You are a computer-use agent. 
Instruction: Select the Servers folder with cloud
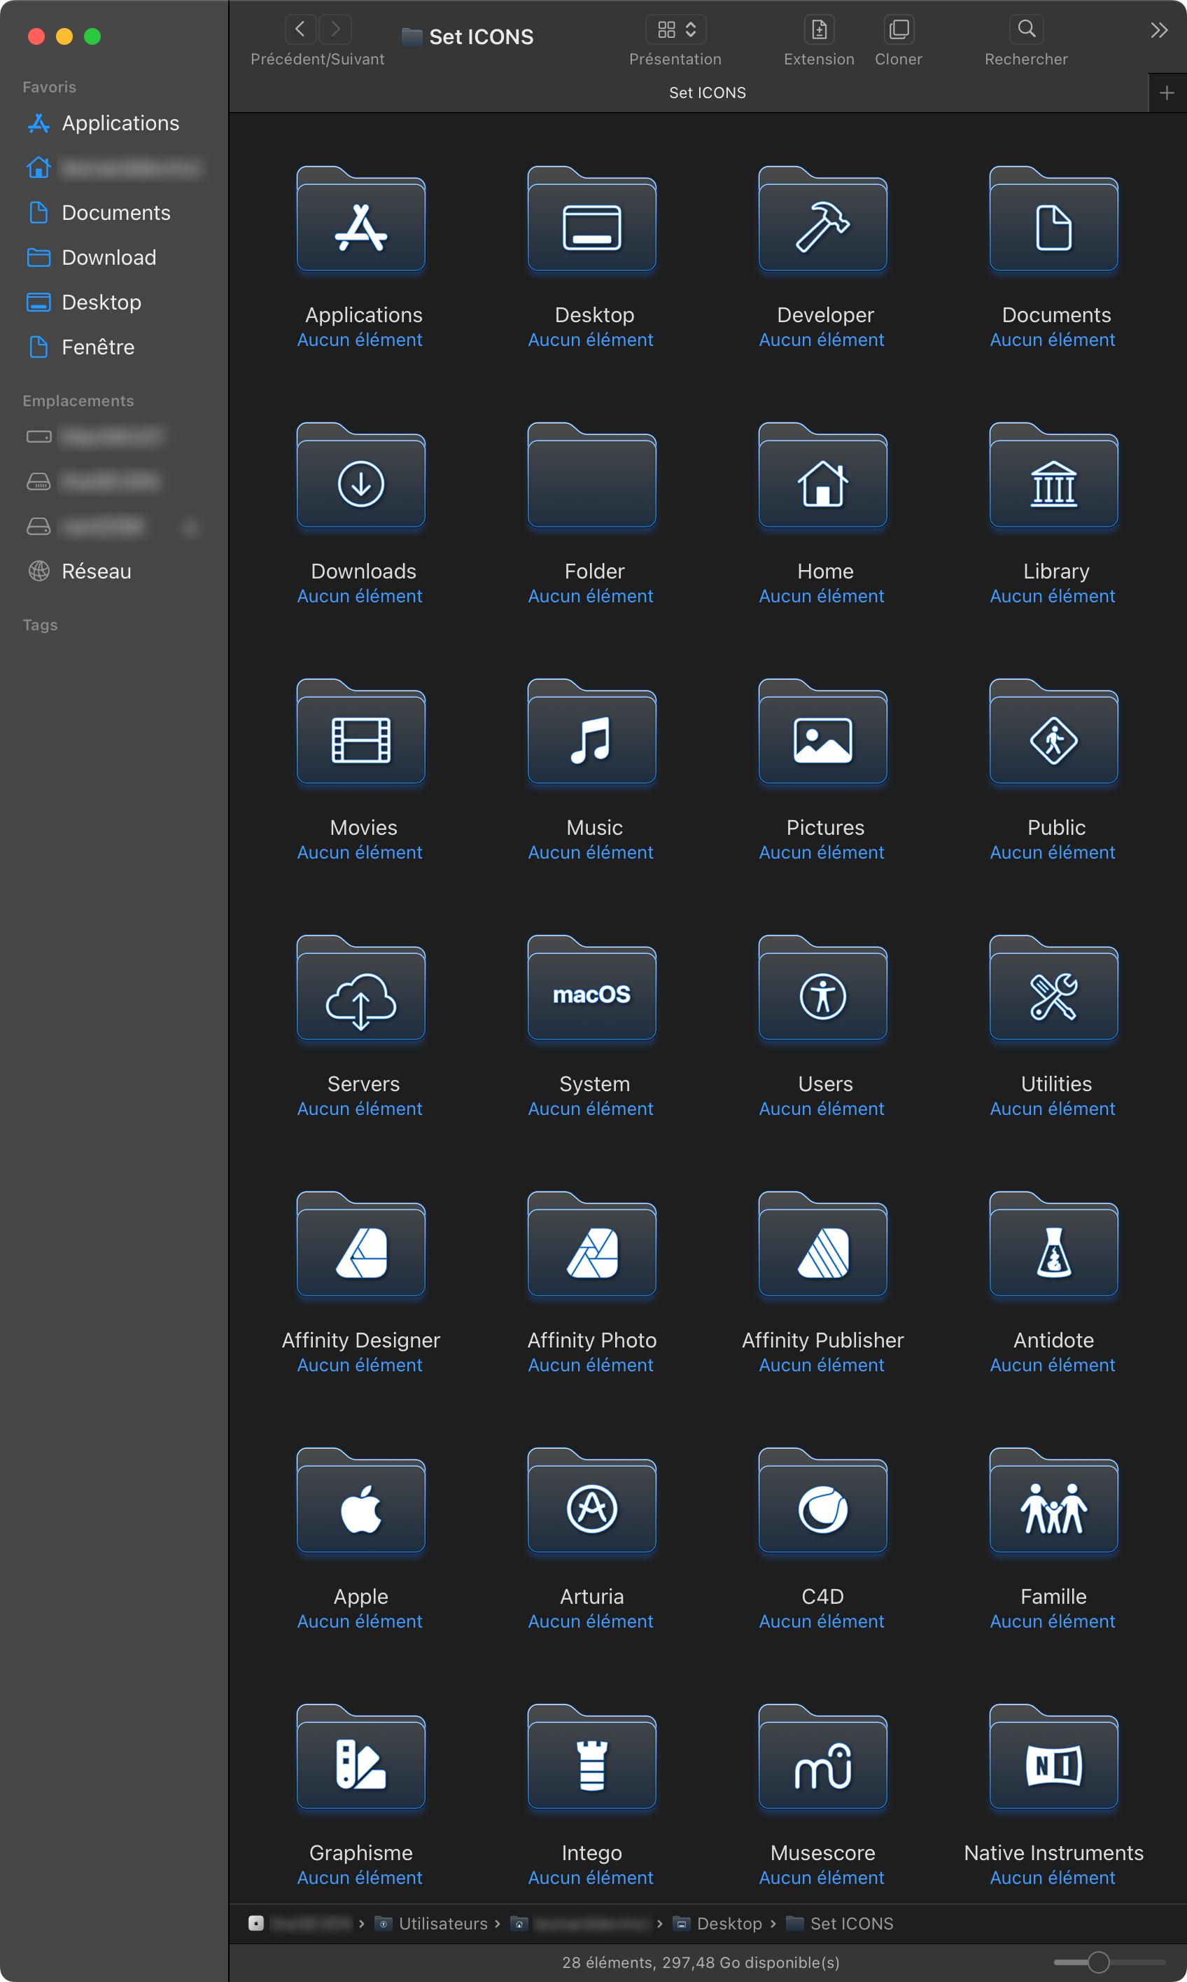[x=360, y=988]
